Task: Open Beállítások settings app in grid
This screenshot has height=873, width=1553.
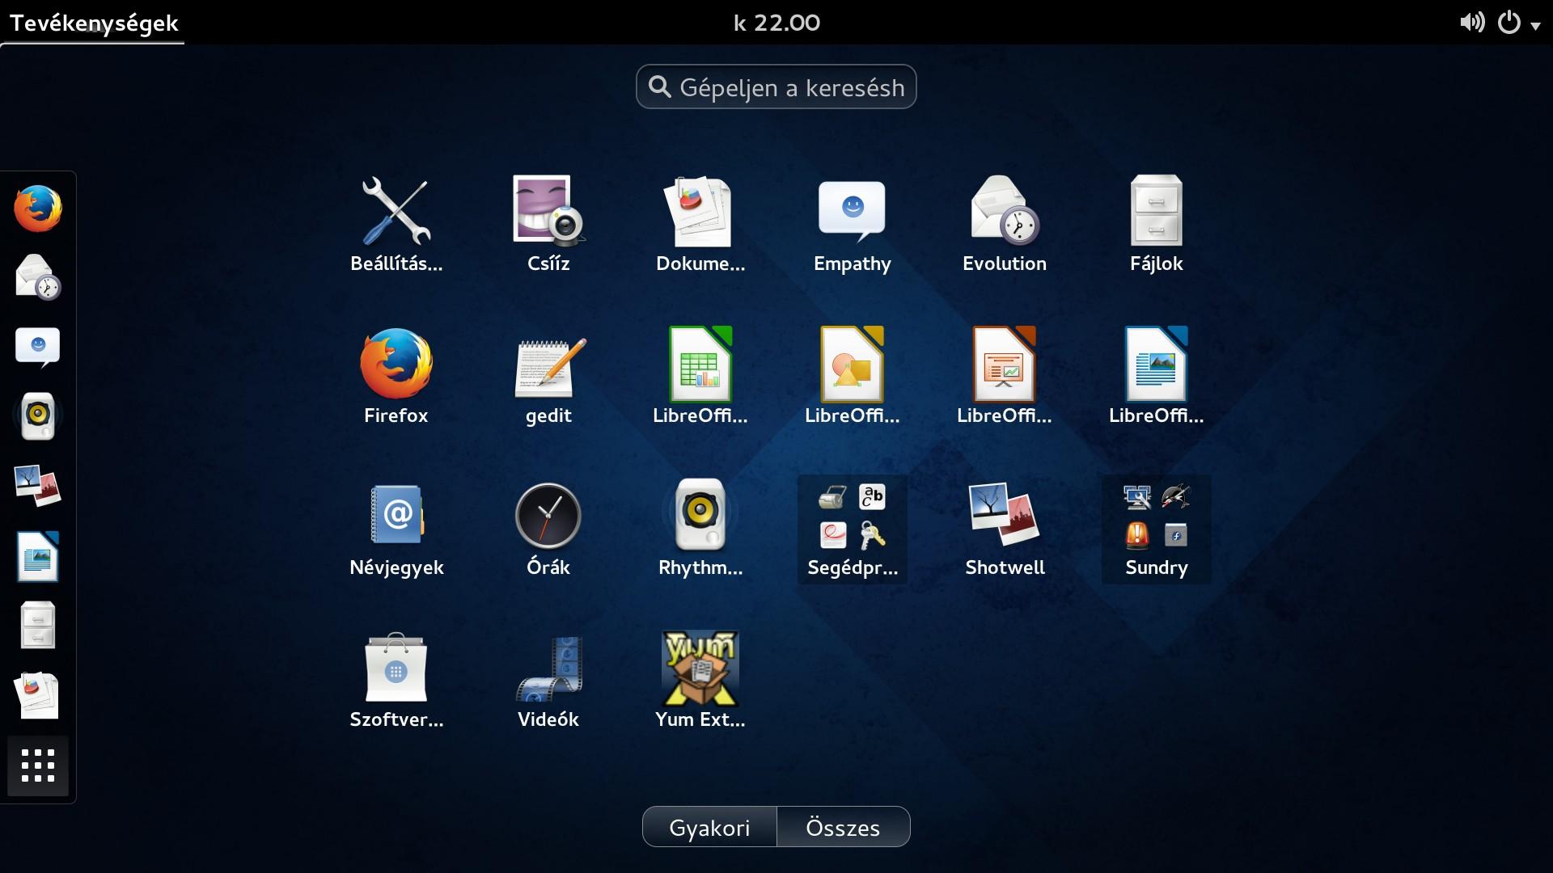Action: click(x=396, y=225)
